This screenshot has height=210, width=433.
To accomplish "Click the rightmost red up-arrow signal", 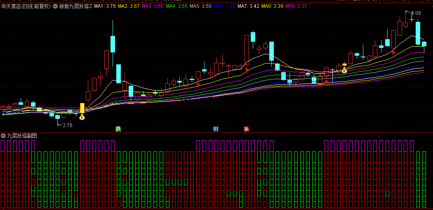I will pos(393,52).
